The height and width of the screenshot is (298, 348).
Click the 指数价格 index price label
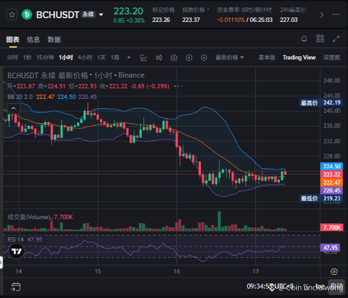tap(194, 10)
